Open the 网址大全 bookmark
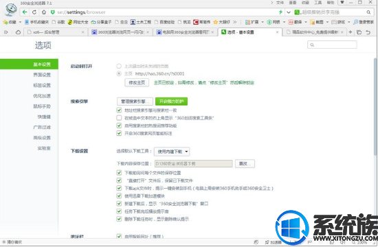Screen dimensions: 378x247 (x=78, y=22)
